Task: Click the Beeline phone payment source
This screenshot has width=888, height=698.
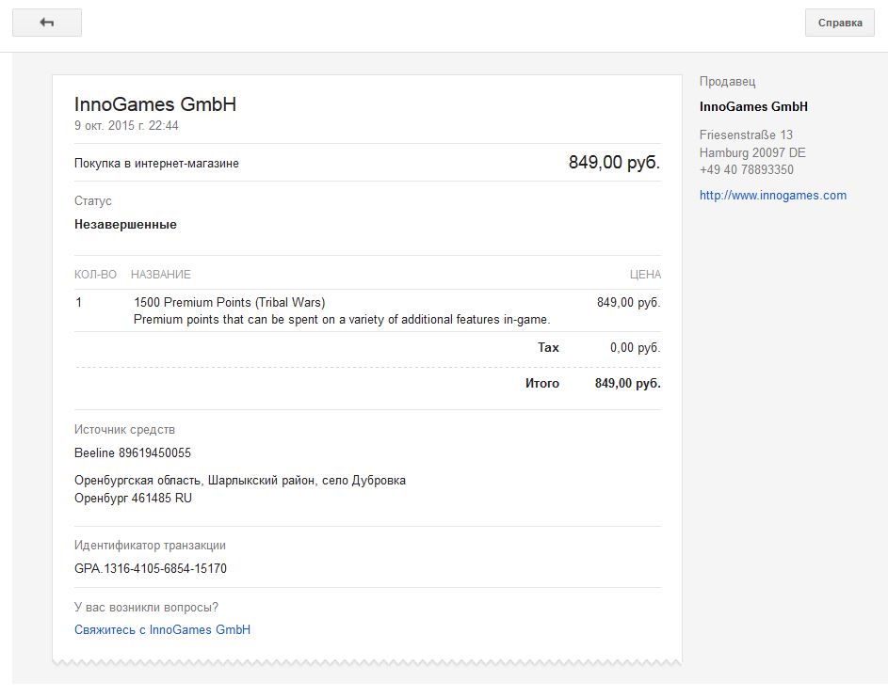Action: (133, 453)
